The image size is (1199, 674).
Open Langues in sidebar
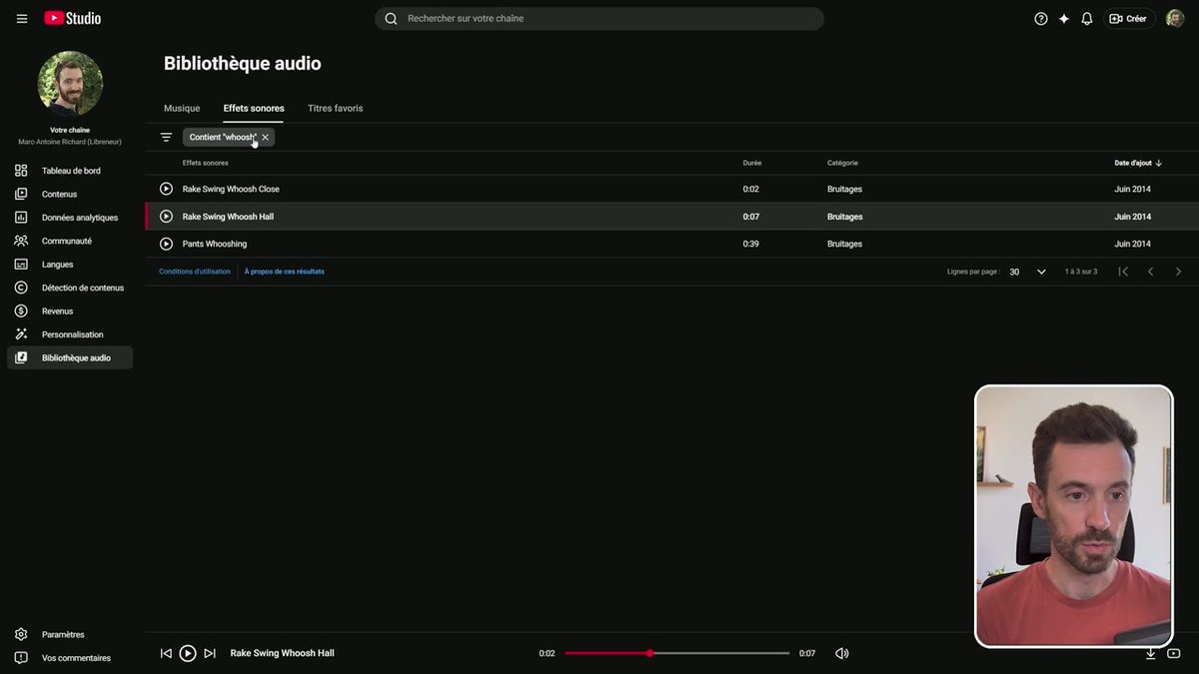[70, 265]
